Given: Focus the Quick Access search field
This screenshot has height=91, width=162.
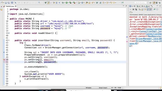Looking at the screenshot, I should point(140,3).
